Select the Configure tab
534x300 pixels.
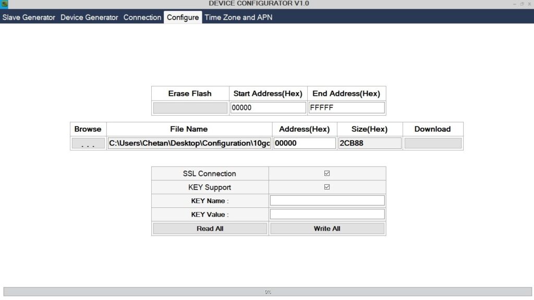tap(183, 17)
